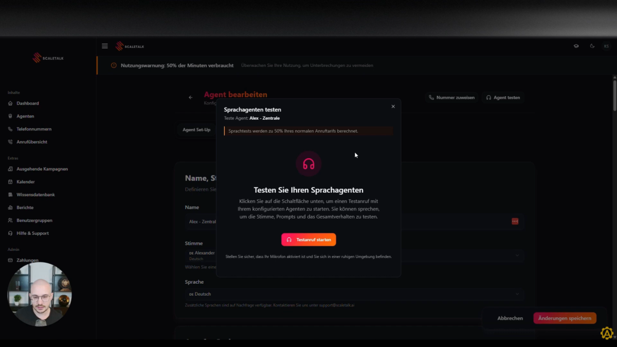Image resolution: width=617 pixels, height=347 pixels.
Task: Open Hilfe & Support from sidebar
Action: point(32,233)
